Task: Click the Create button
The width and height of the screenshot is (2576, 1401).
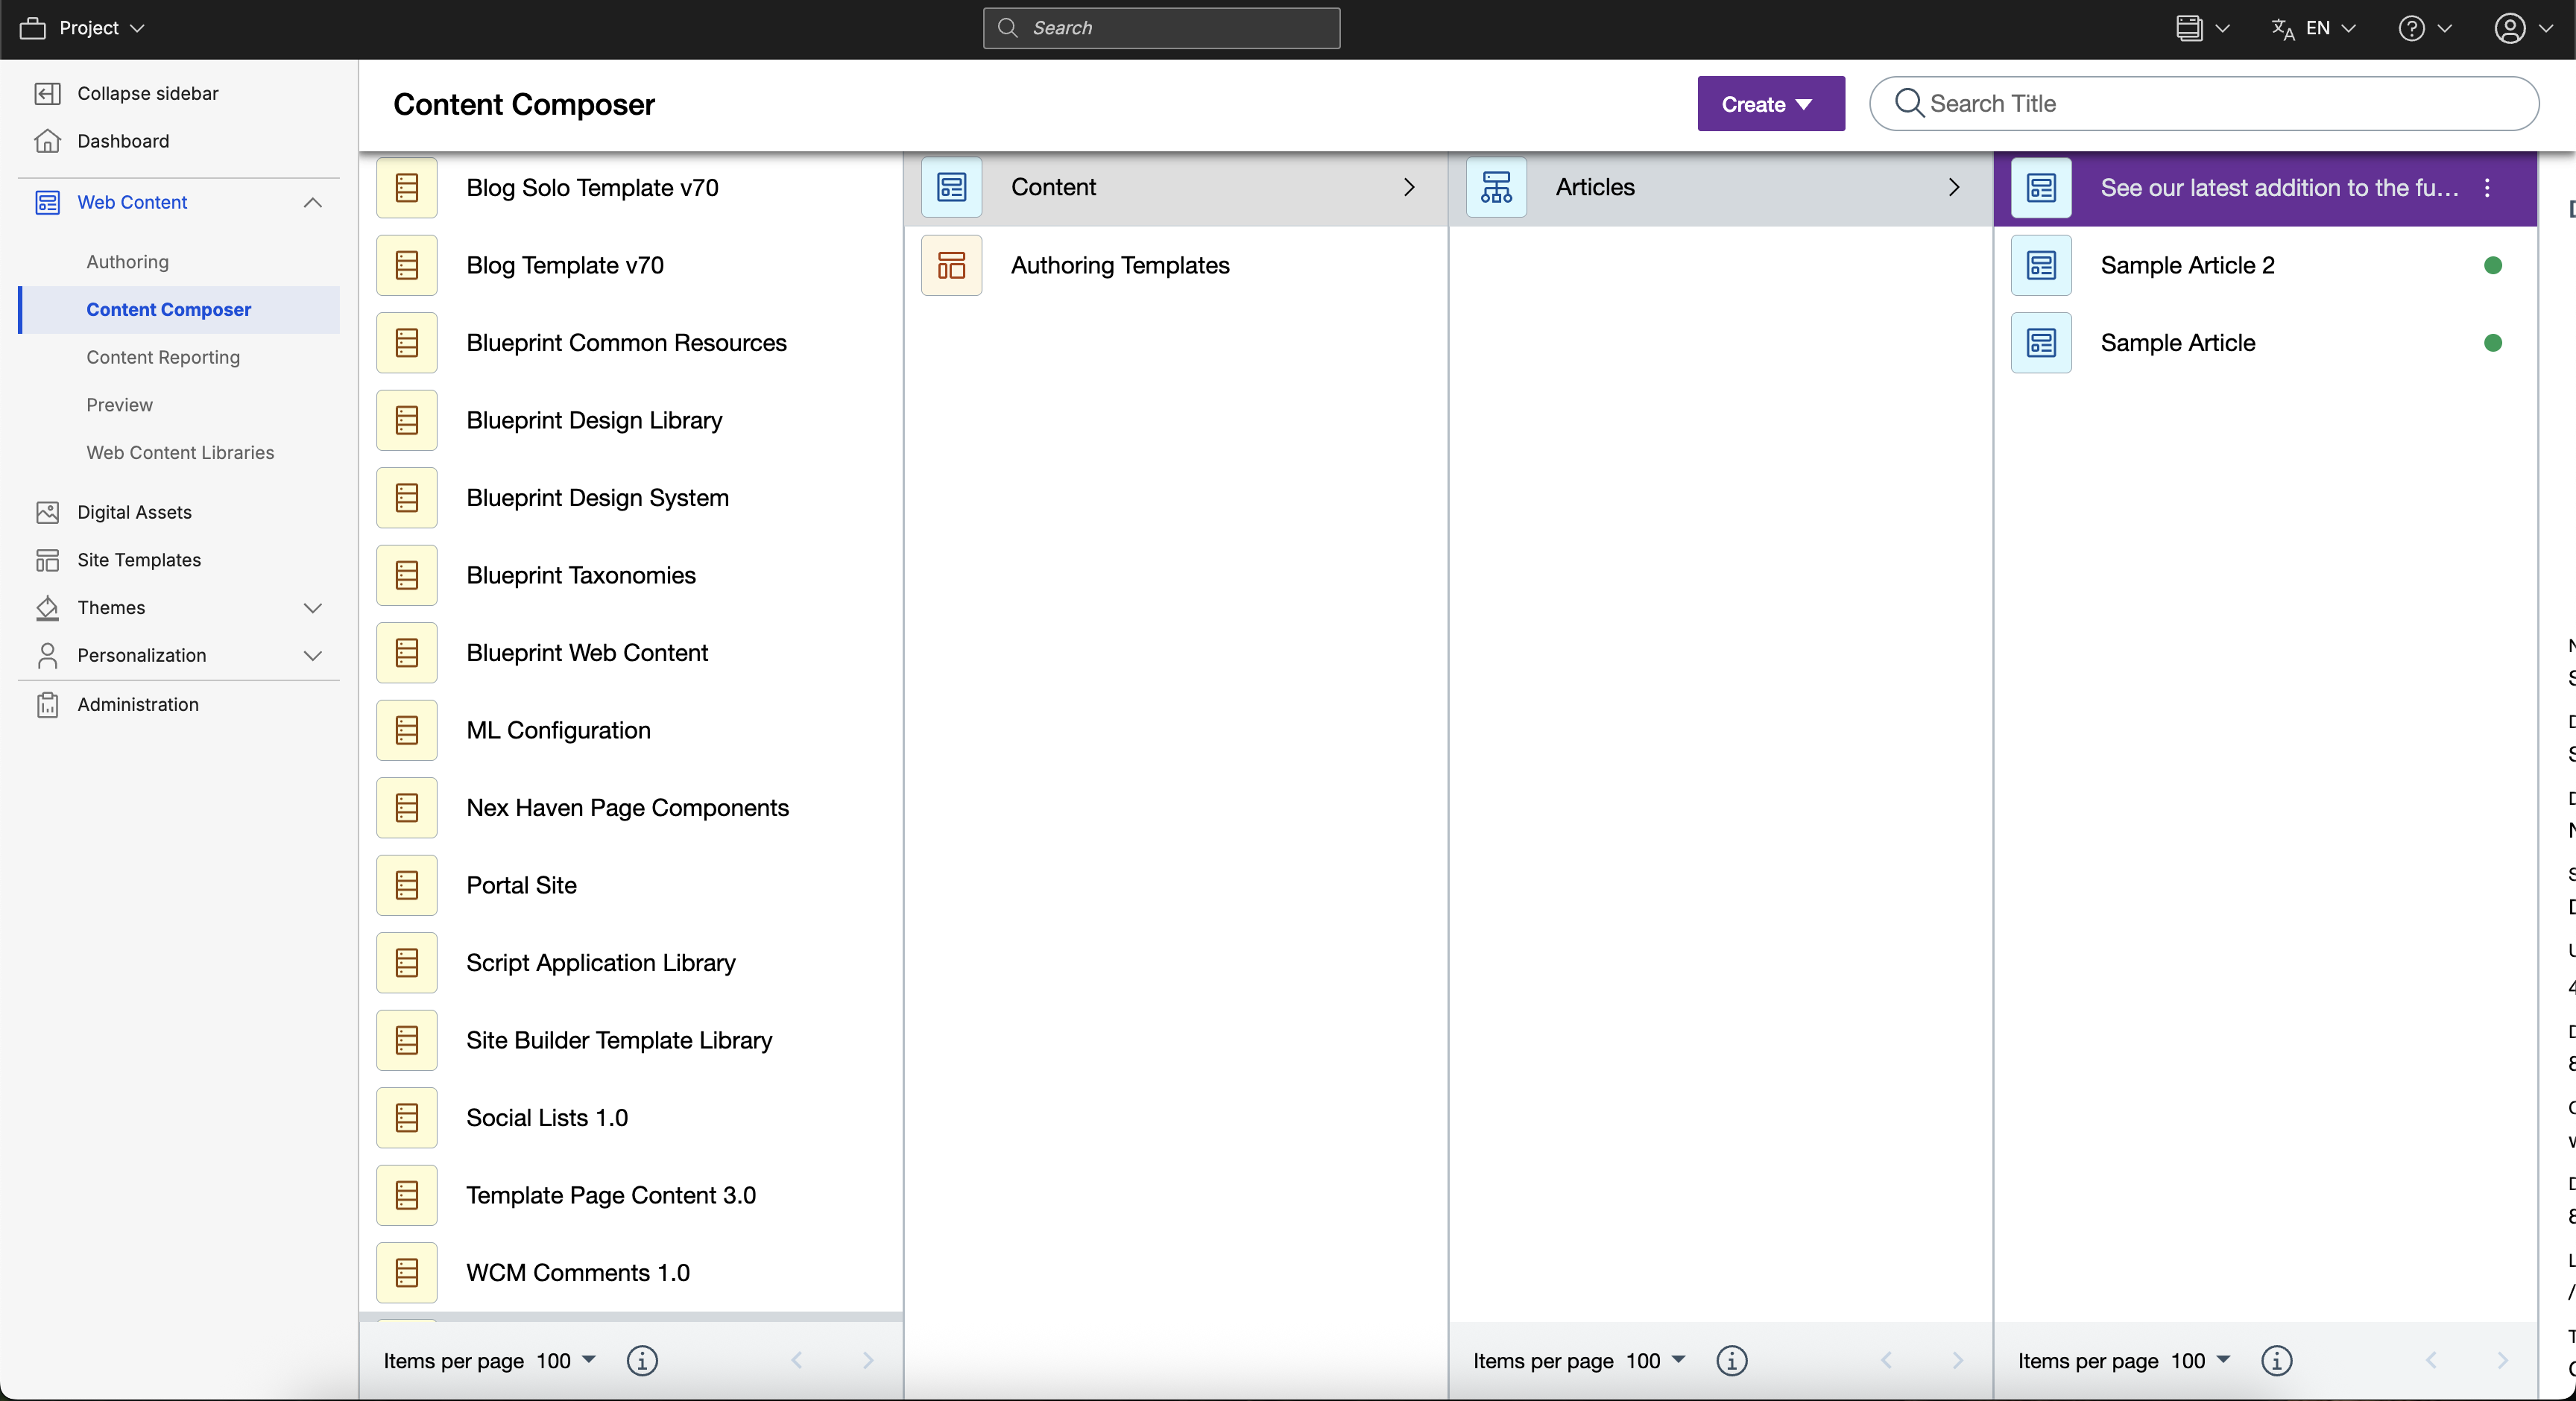Action: (1770, 103)
